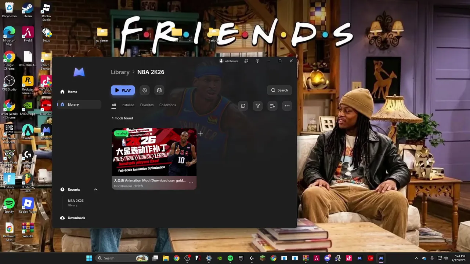Select the FL Studio 2025 desktop icon
470x264 pixels.
pos(28,183)
